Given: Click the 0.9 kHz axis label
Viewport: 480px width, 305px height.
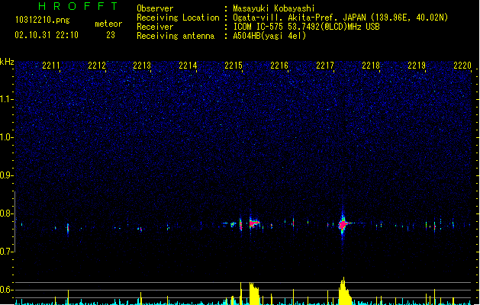Looking at the screenshot, I should 6,175.
